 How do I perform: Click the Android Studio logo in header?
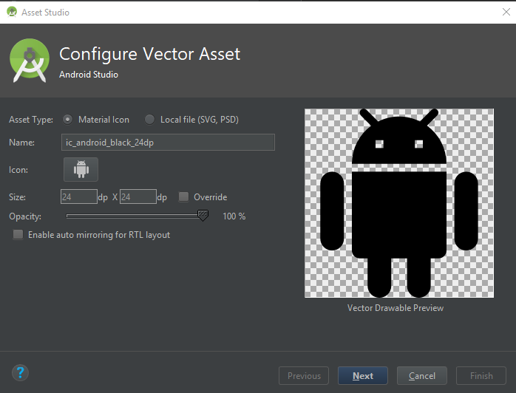(x=30, y=61)
